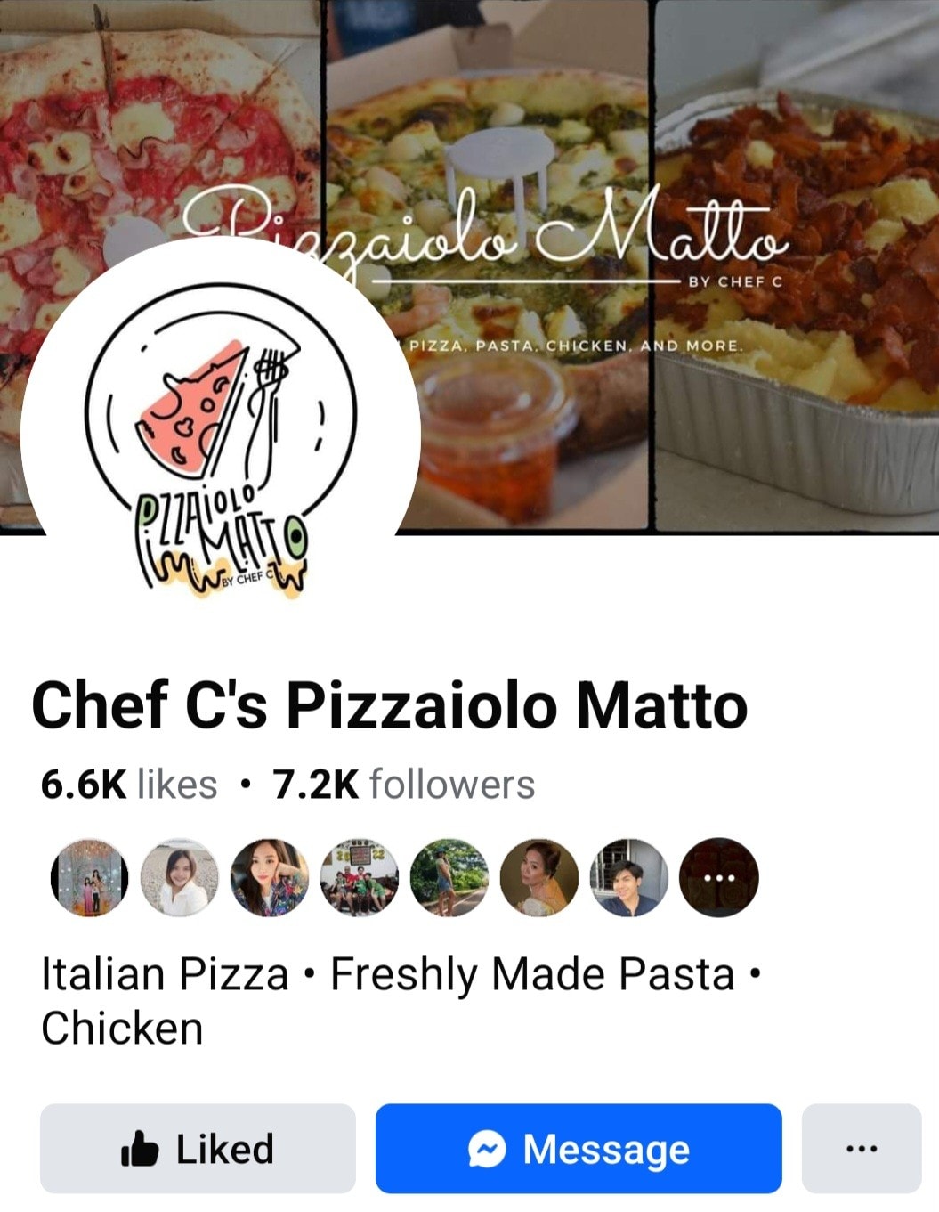Open the sixth follower avatar

coord(538,878)
